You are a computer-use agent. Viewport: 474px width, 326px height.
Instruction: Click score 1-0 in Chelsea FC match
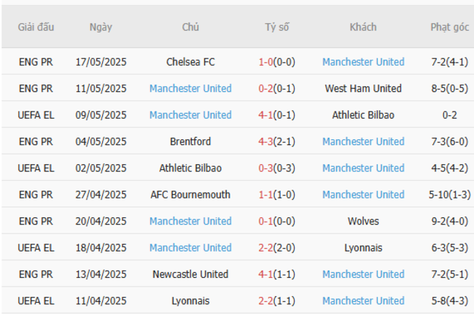tap(266, 62)
